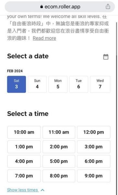Tap the browser share icon
This screenshot has height=195, width=118.
click(108, 6)
